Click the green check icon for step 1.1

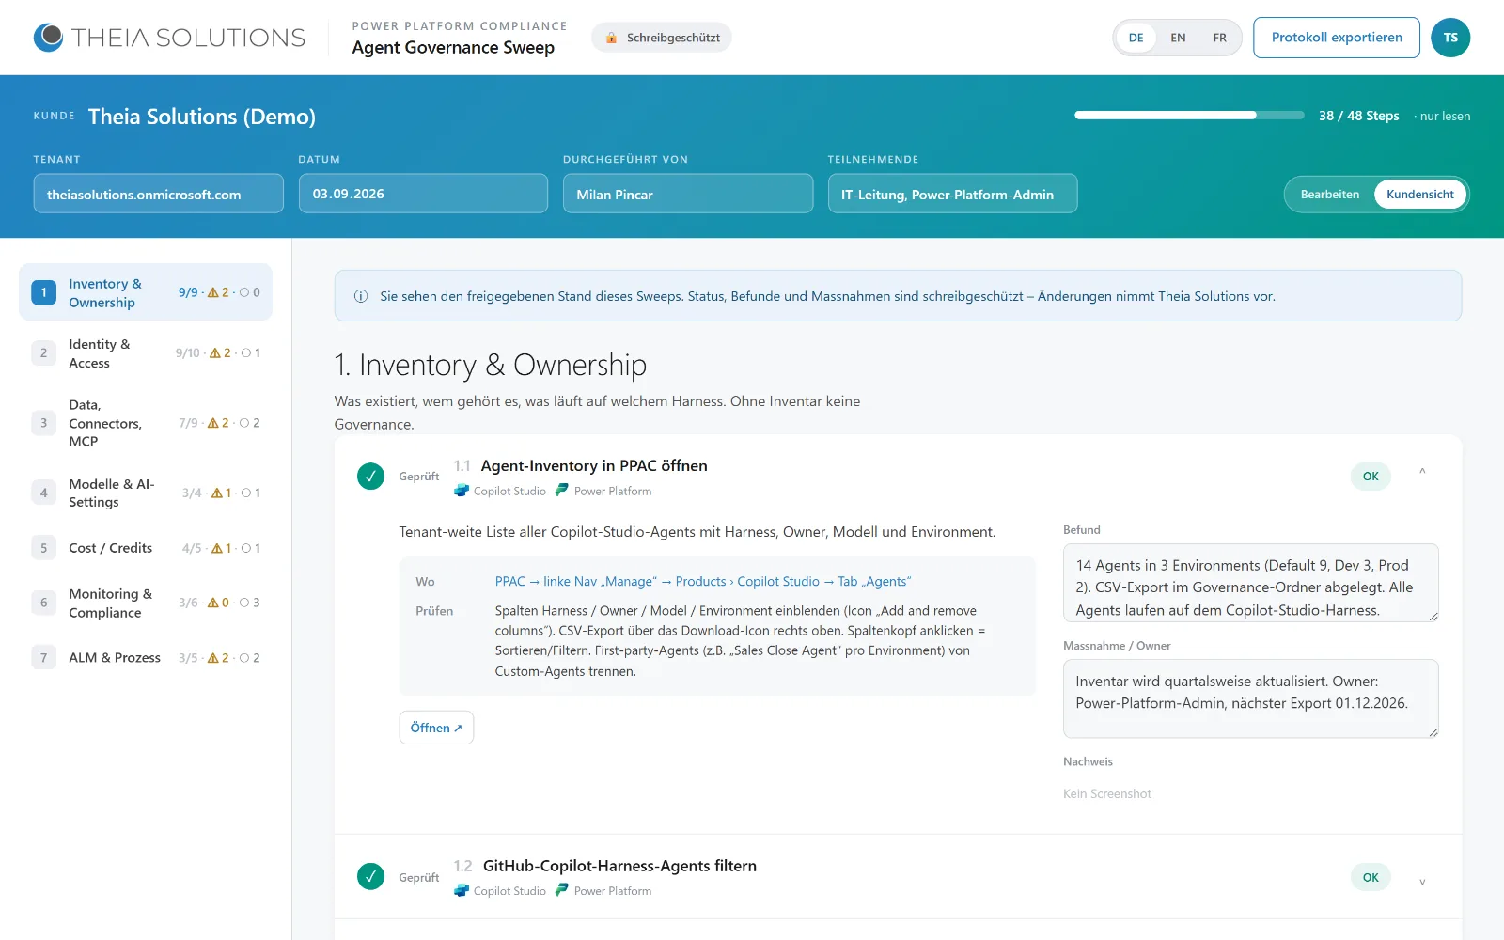point(370,477)
